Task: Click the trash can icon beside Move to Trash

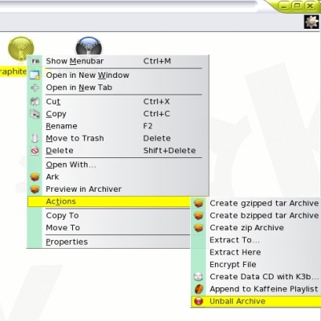Action: click(x=35, y=138)
